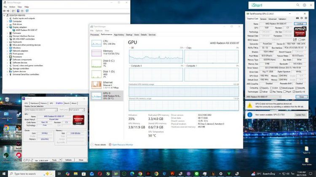This screenshot has height=177, width=316.
Task: Click GPU-Z screenshot camera icon
Action: (x=297, y=18)
